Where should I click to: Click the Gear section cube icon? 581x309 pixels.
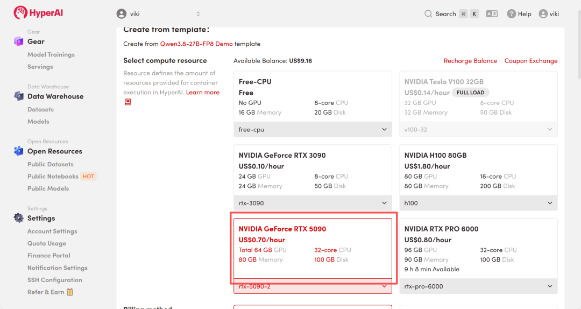(18, 41)
